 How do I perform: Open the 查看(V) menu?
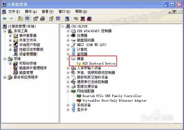point(48,12)
